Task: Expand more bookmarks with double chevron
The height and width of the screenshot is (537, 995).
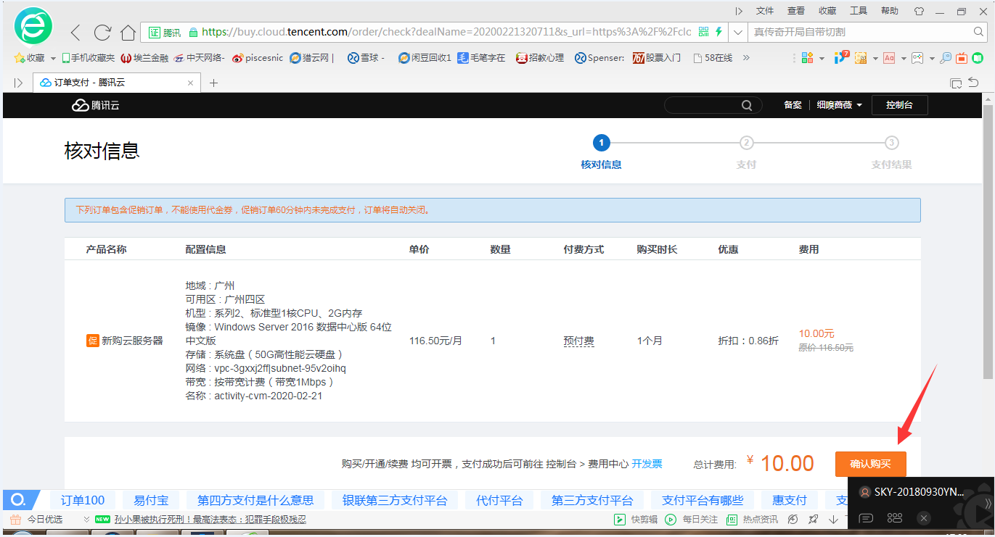Action: coord(746,58)
